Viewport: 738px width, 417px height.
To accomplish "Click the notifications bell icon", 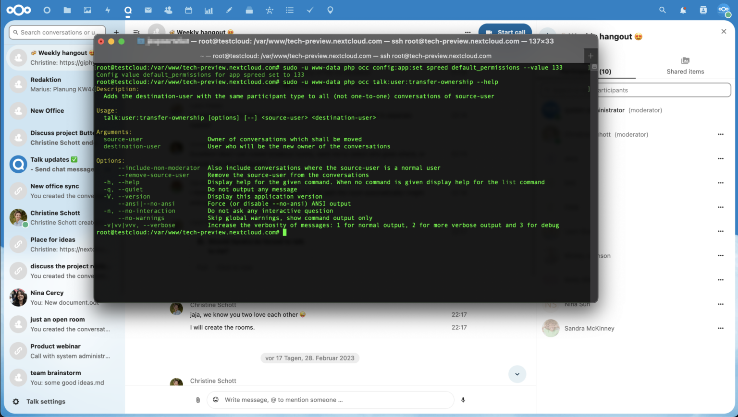I will click(x=683, y=10).
